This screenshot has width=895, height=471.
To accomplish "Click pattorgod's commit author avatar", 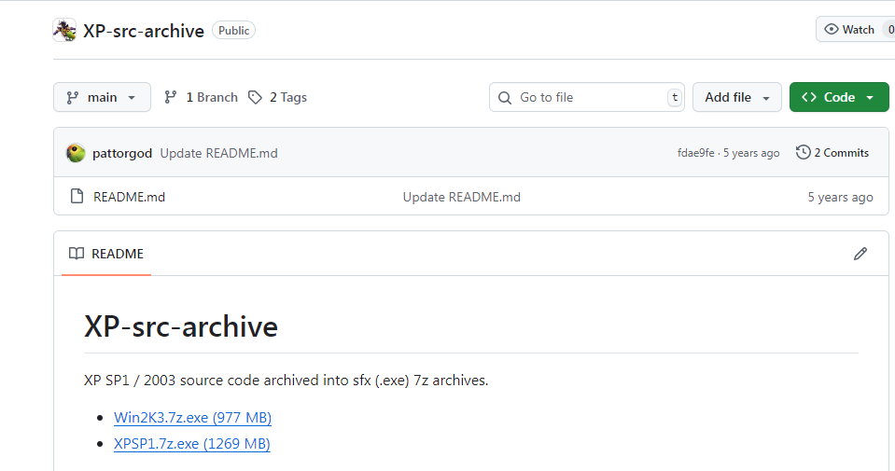I will pos(76,153).
